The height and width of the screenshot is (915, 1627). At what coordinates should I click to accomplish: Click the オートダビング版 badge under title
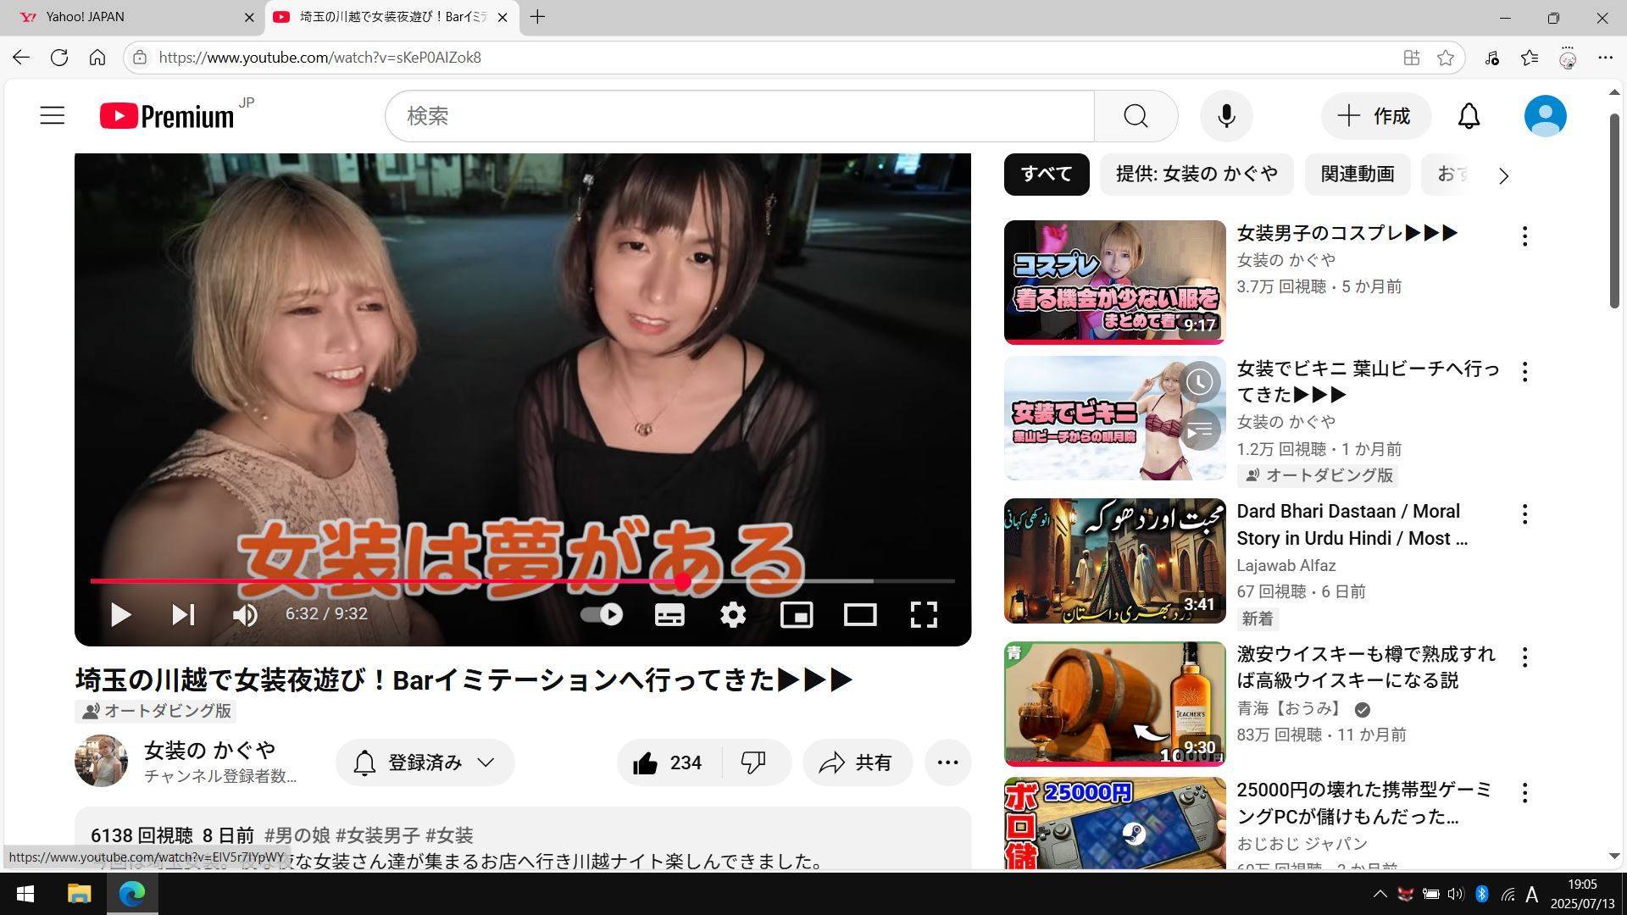(156, 711)
